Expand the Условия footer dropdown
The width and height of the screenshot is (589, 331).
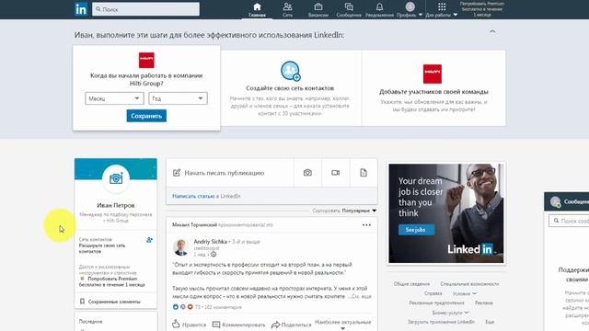(x=465, y=293)
